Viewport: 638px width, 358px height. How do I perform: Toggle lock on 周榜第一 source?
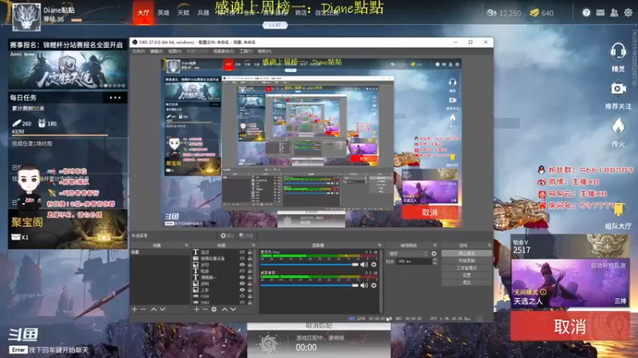pyautogui.click(x=250, y=277)
